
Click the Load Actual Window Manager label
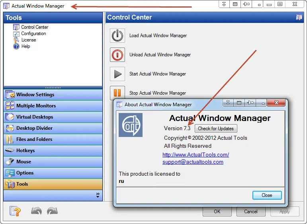click(158, 36)
